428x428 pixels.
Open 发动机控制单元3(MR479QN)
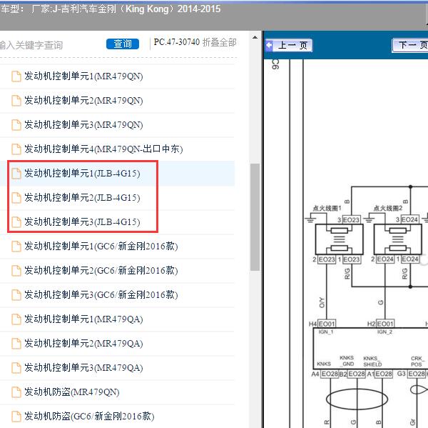click(83, 125)
